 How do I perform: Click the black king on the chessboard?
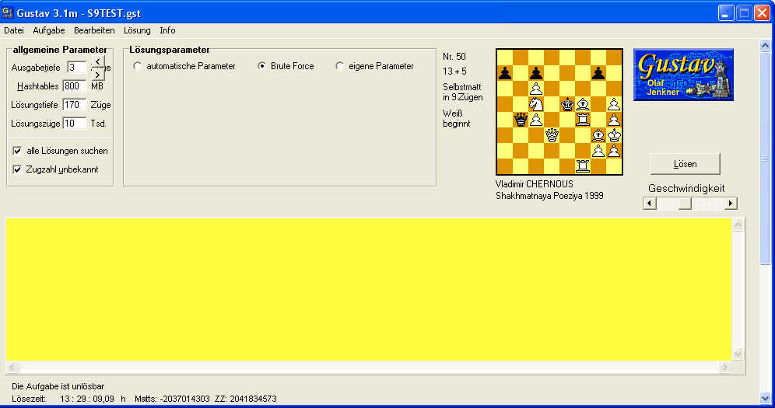tap(566, 104)
